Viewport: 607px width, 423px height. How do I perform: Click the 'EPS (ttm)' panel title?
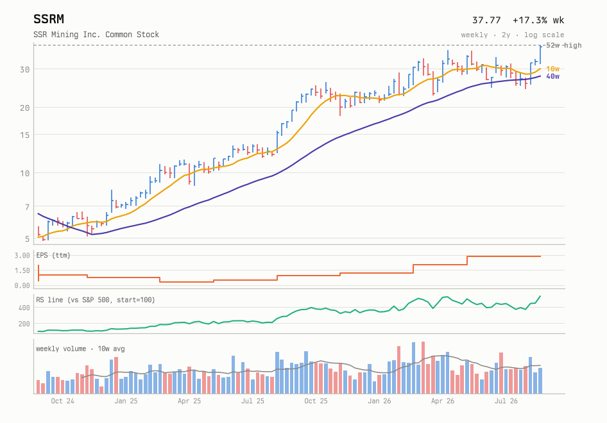pos(53,255)
